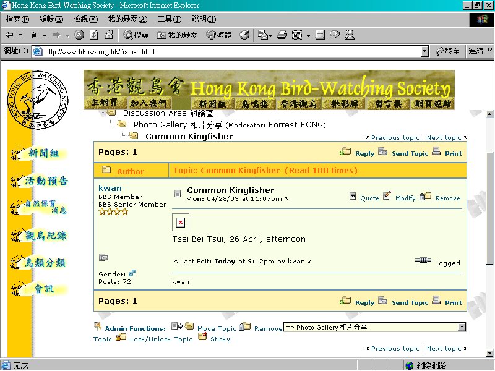Click the Move Topic admin link

click(x=217, y=329)
